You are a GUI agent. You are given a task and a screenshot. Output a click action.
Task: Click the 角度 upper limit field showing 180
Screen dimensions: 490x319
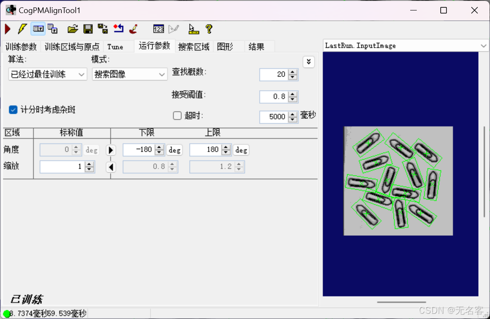click(205, 150)
